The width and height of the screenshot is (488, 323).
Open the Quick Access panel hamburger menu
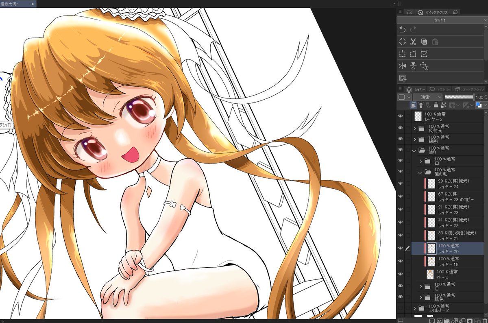pos(400,12)
